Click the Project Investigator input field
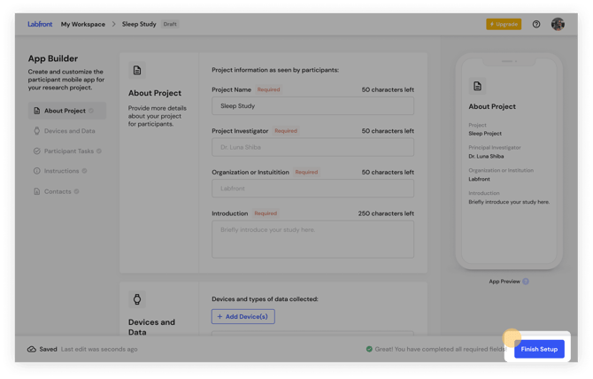 (312, 147)
